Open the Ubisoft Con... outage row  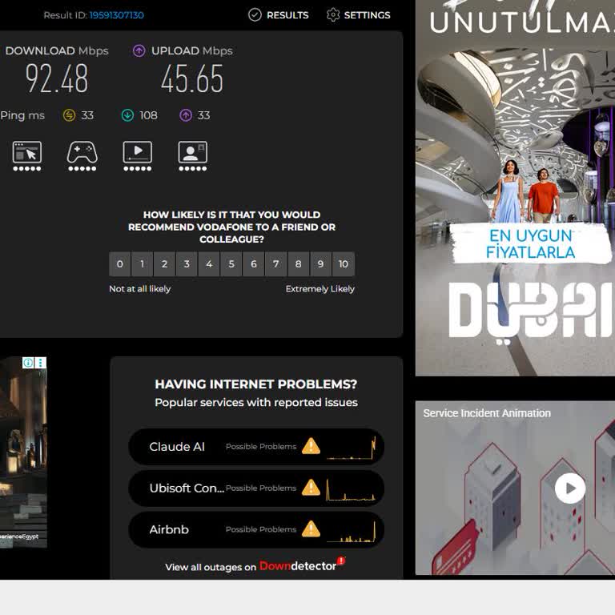(x=256, y=488)
